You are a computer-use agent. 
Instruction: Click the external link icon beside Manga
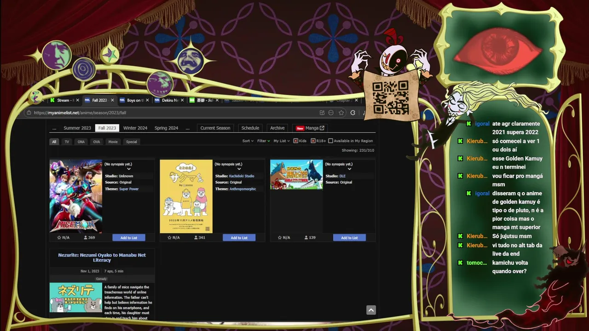(322, 128)
